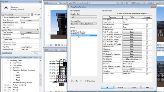
Task: Click Edit for V/G Overrides Model
Action: click(132, 32)
